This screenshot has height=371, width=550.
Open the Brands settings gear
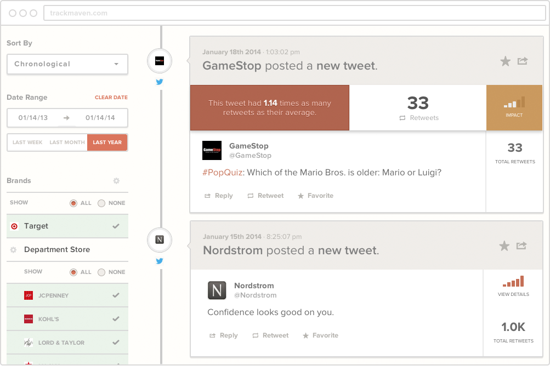[x=116, y=181]
